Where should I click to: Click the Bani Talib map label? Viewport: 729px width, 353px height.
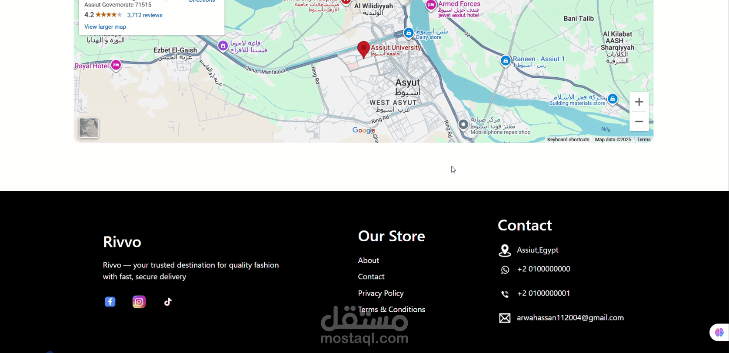pyautogui.click(x=579, y=19)
